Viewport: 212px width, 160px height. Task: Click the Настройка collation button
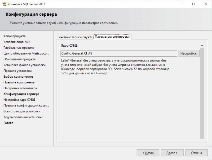(189, 54)
